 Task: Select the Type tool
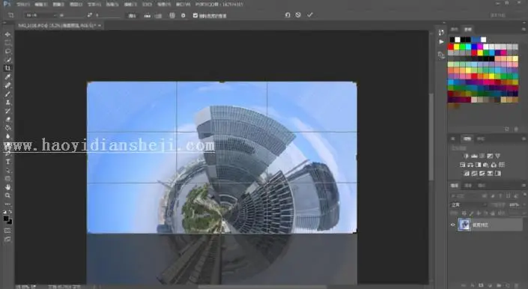pyautogui.click(x=7, y=162)
